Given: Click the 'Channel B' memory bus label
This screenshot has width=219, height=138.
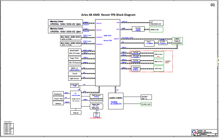Looking at the screenshot, I should [x=86, y=32].
